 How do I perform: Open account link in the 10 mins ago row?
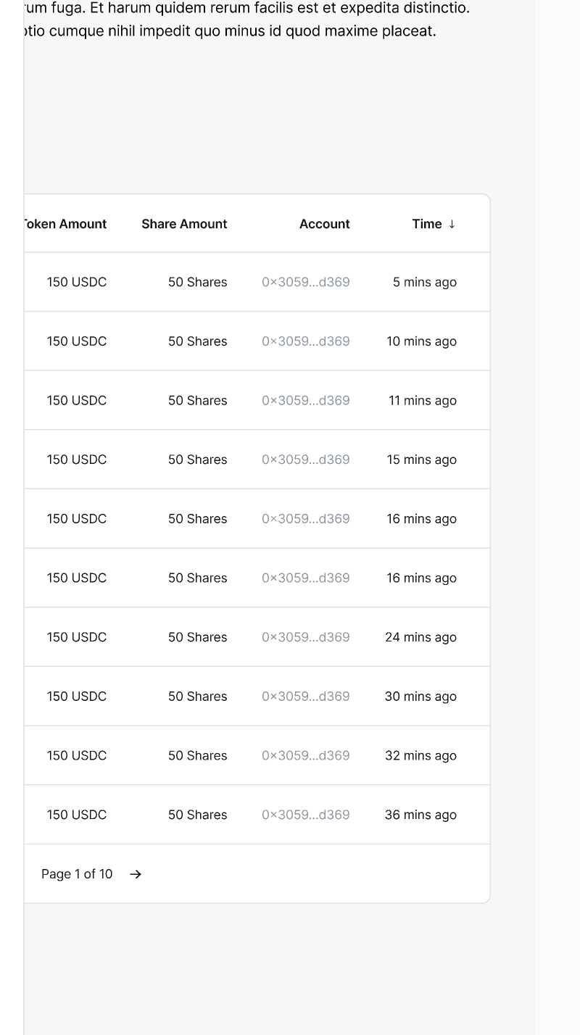pyautogui.click(x=306, y=341)
